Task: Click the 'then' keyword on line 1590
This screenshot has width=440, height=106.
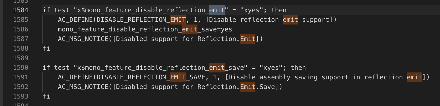Action: [298, 68]
